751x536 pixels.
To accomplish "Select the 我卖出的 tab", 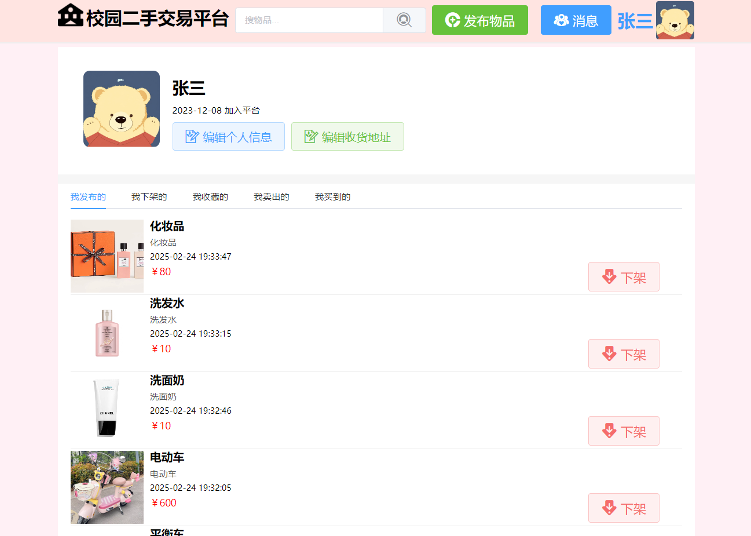I will point(272,197).
